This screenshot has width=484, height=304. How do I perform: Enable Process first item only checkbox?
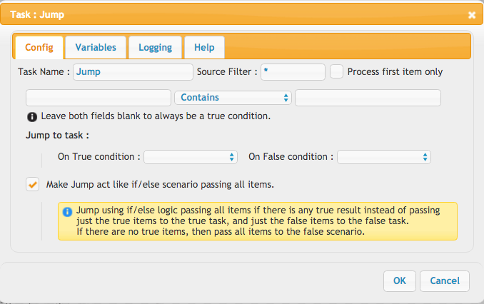pyautogui.click(x=336, y=71)
